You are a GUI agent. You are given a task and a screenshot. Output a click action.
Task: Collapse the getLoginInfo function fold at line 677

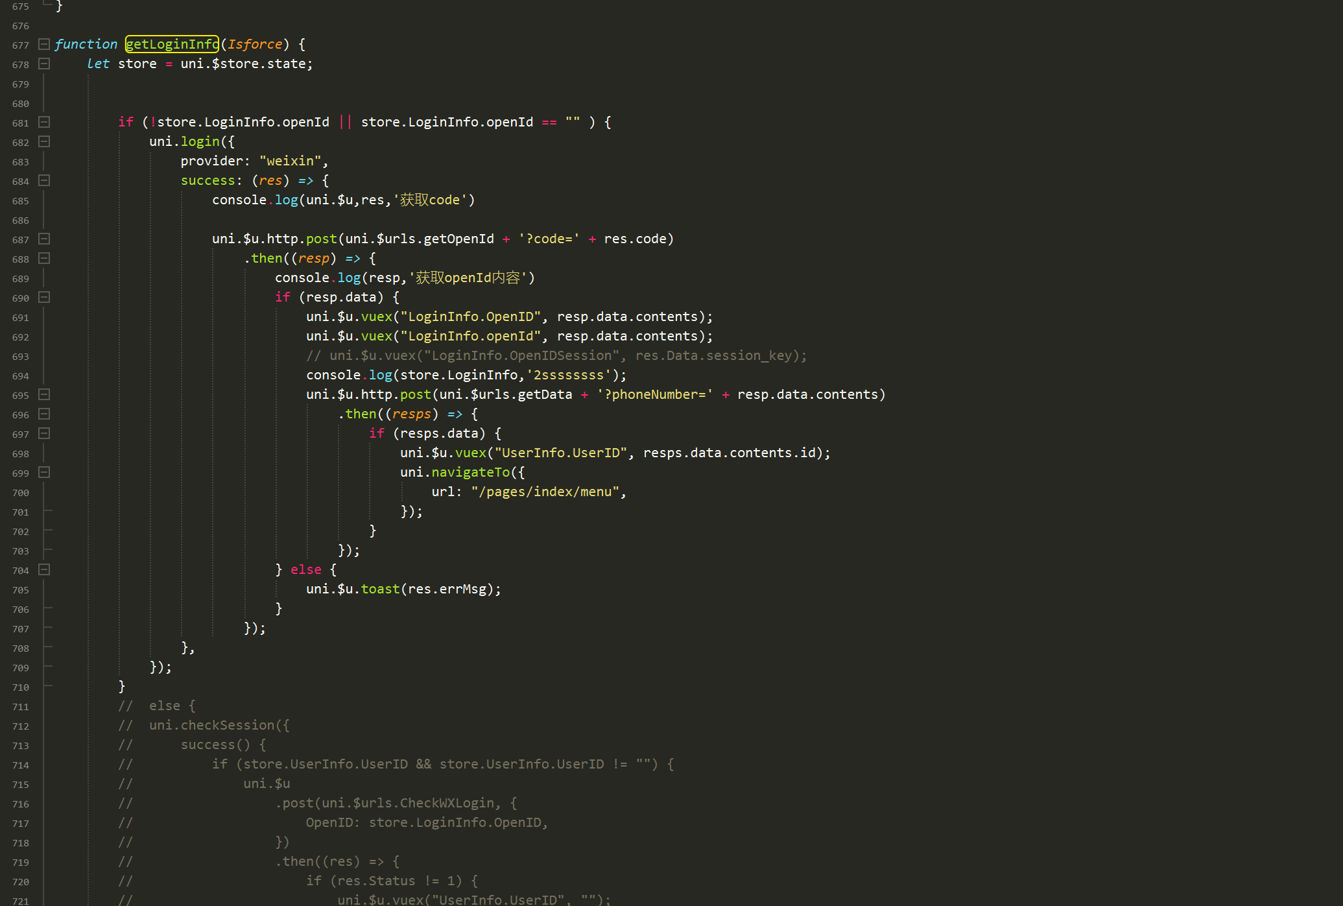click(44, 44)
